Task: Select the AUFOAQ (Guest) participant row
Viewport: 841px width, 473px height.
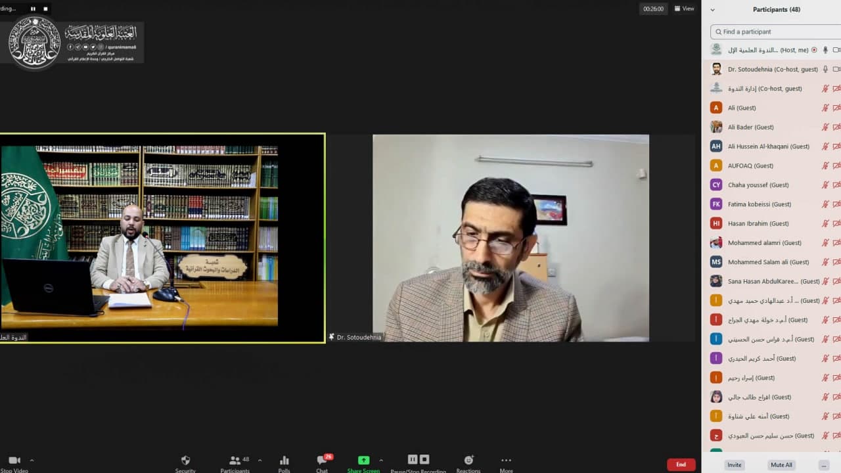Action: click(773, 166)
